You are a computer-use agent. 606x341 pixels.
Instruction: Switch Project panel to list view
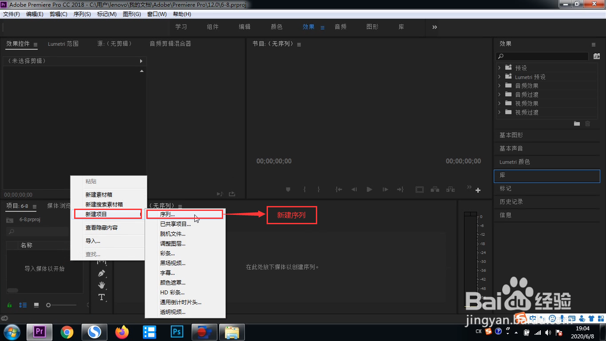point(23,305)
